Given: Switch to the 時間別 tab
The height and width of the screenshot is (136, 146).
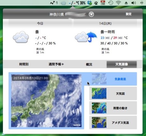Looking at the screenshot, I should [x=24, y=64].
